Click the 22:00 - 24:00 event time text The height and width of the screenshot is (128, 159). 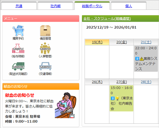click(x=146, y=51)
